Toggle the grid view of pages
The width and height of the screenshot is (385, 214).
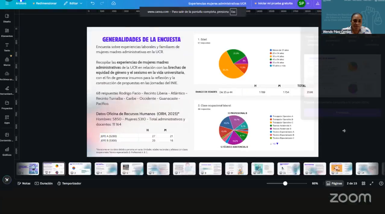(363, 183)
